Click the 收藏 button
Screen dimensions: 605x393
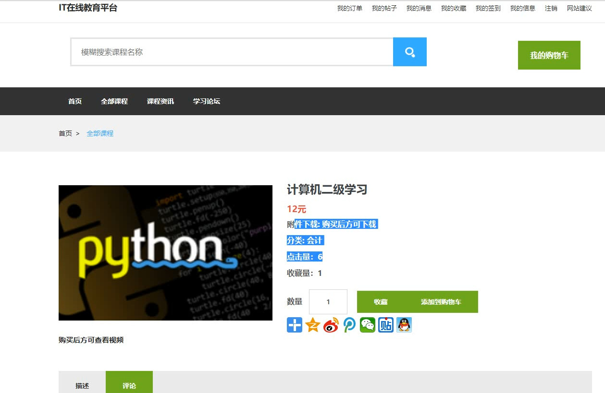[x=381, y=302]
